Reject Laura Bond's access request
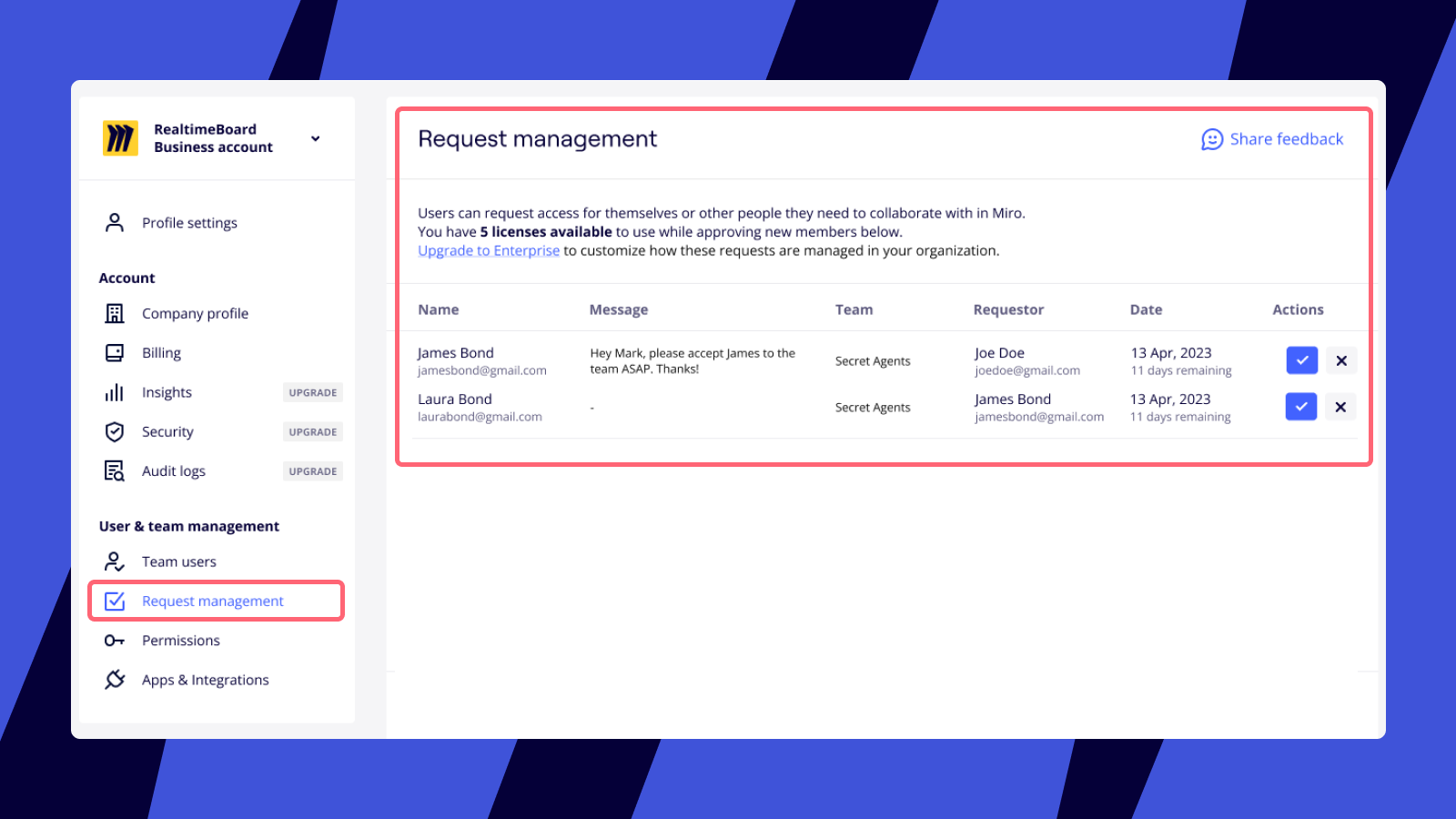 1340,407
